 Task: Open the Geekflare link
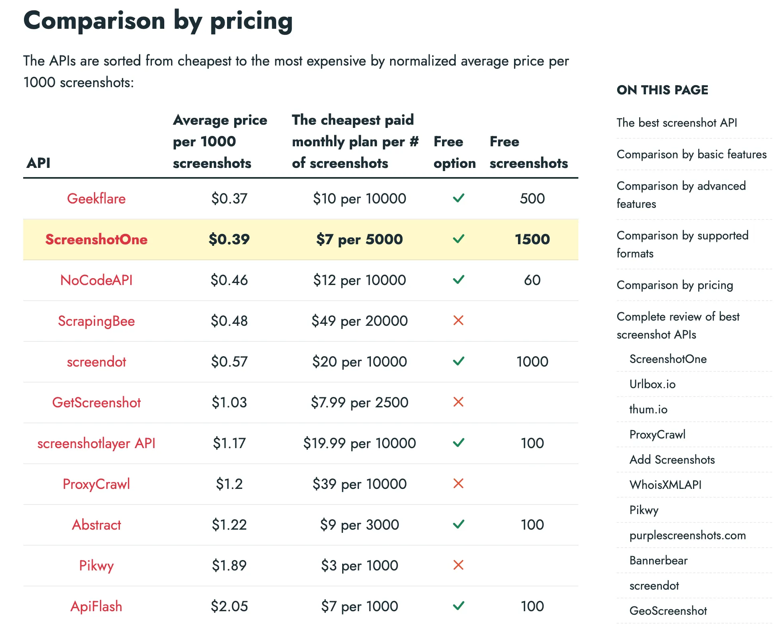click(96, 198)
